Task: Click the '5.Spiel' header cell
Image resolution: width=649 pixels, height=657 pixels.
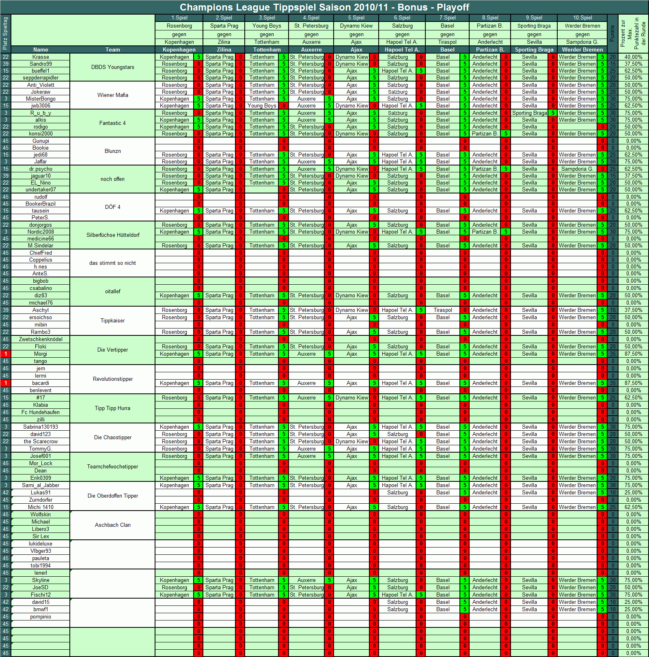Action: [356, 17]
